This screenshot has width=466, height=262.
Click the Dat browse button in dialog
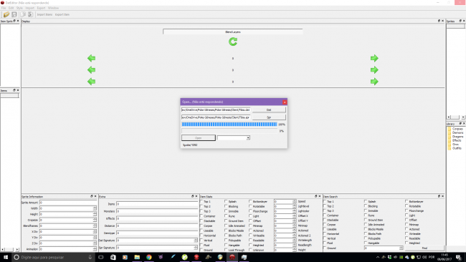point(269,110)
